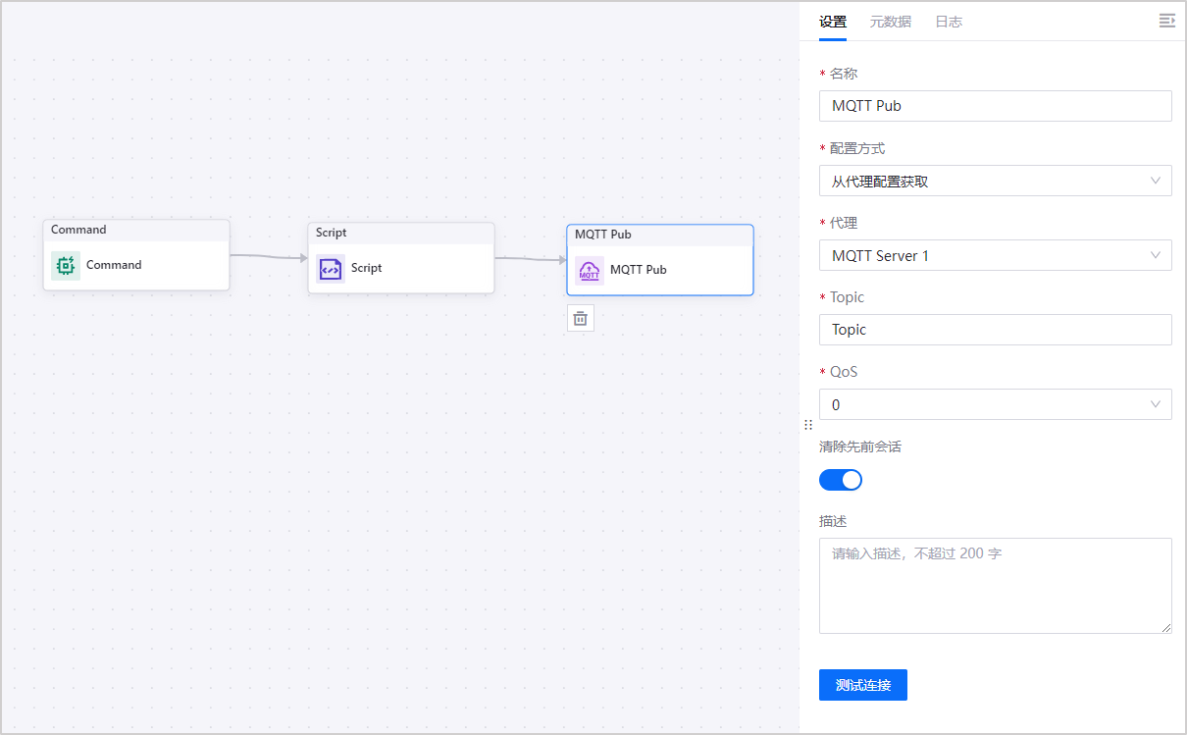Viewport: 1187px width, 735px height.
Task: Select the Script node title bar
Action: tap(401, 233)
